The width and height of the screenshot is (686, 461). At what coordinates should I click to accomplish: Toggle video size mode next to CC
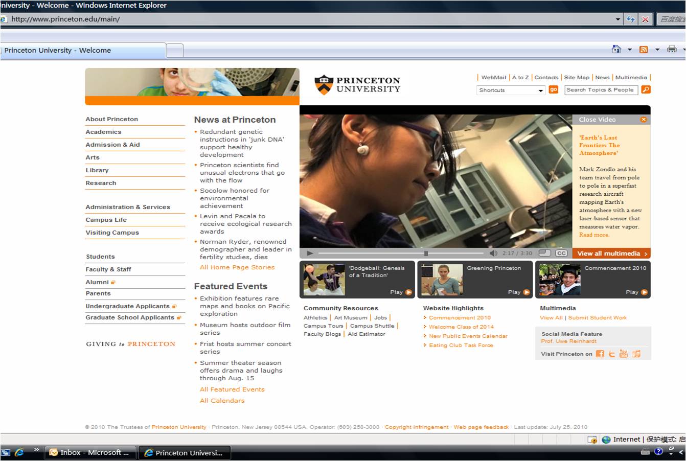[x=545, y=253]
